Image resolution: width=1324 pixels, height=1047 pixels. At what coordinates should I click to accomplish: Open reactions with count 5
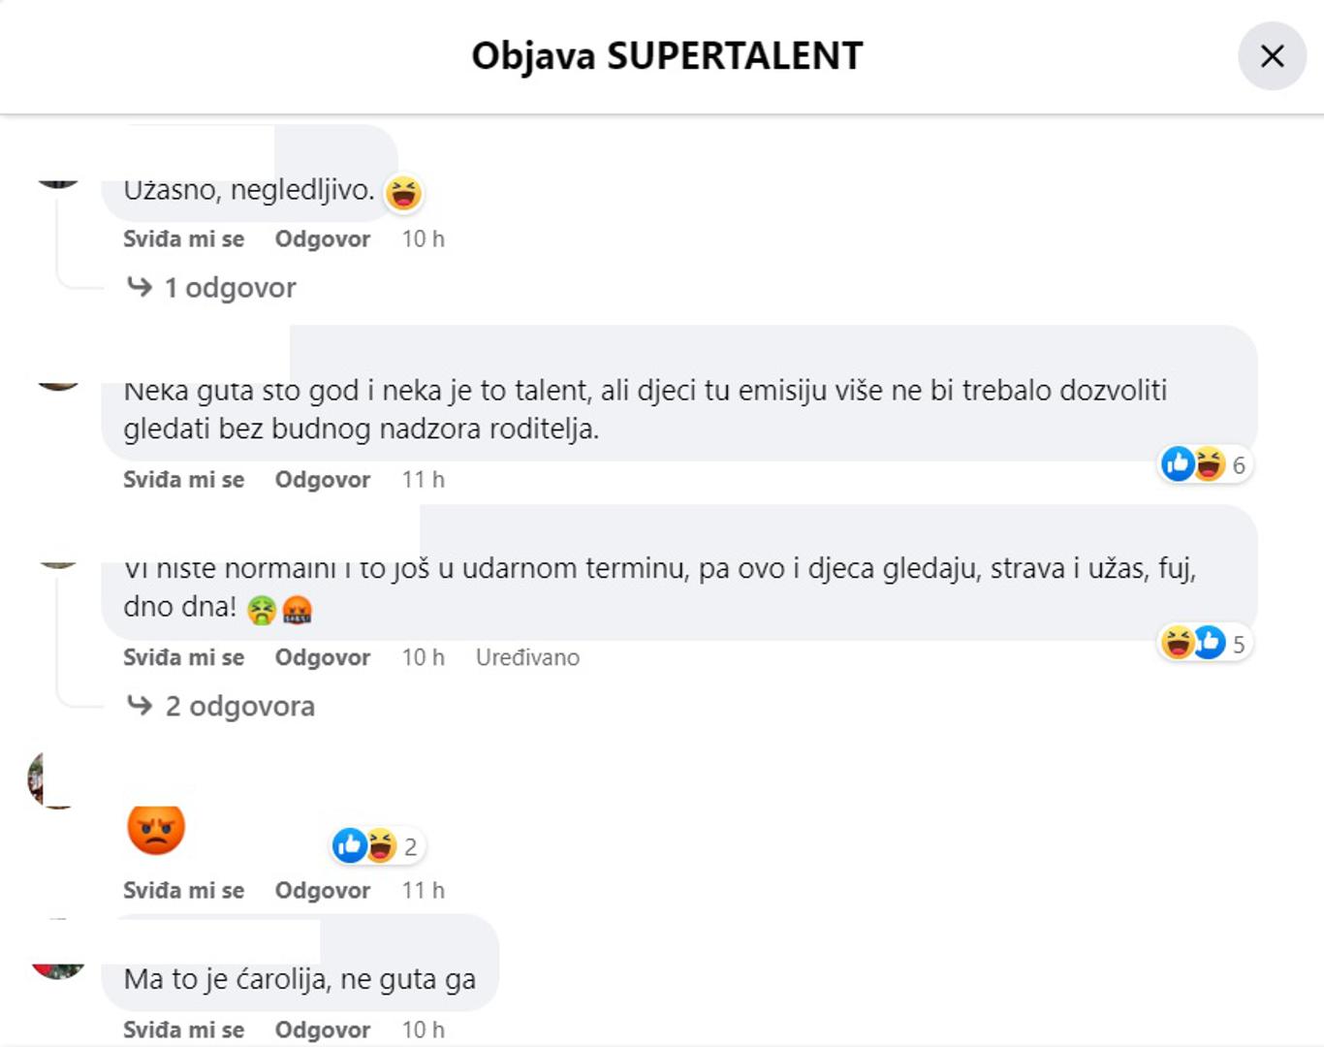click(1206, 643)
